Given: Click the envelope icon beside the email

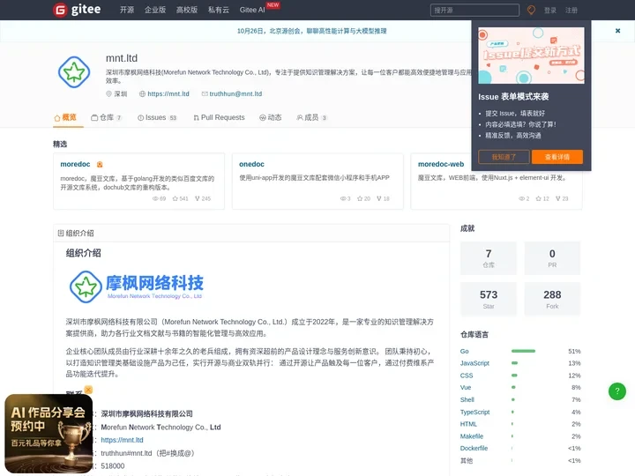Looking at the screenshot, I should tap(205, 94).
